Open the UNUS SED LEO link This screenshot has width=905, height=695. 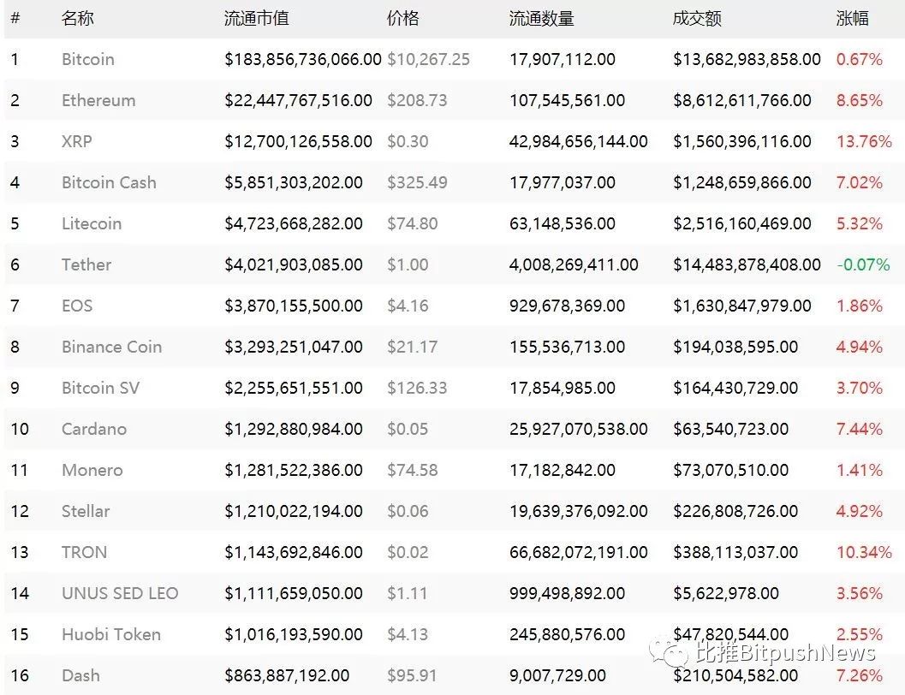120,593
